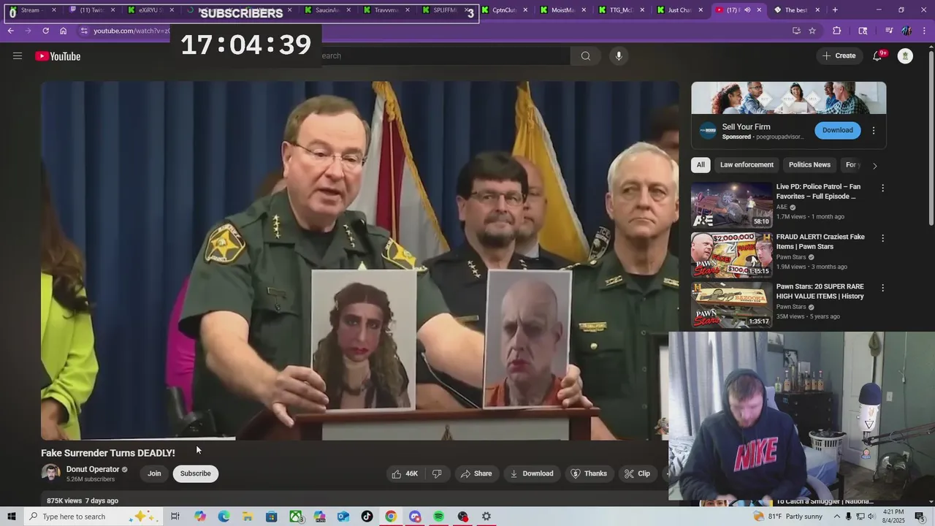Open TikTok from the taskbar
The image size is (935, 526).
click(367, 517)
